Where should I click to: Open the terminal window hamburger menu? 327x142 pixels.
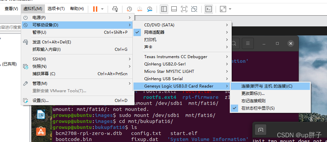point(248,43)
